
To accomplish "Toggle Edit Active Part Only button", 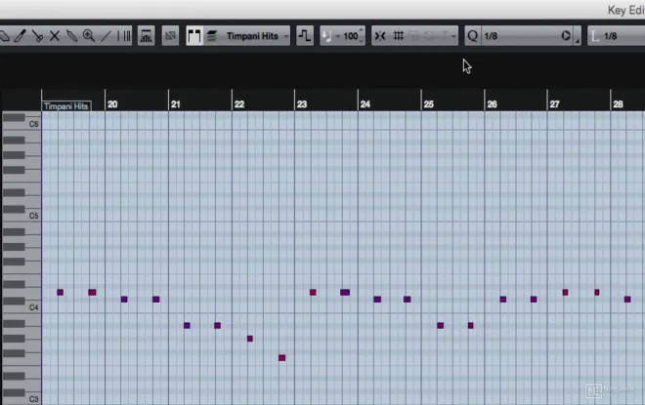I will click(x=212, y=36).
